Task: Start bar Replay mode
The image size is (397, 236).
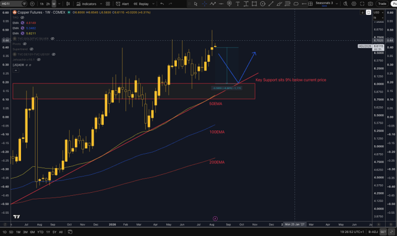Action: [141, 4]
